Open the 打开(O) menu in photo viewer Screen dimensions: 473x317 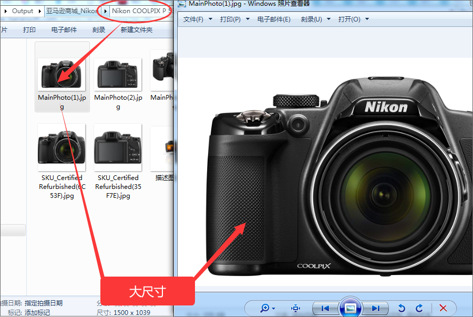click(353, 19)
